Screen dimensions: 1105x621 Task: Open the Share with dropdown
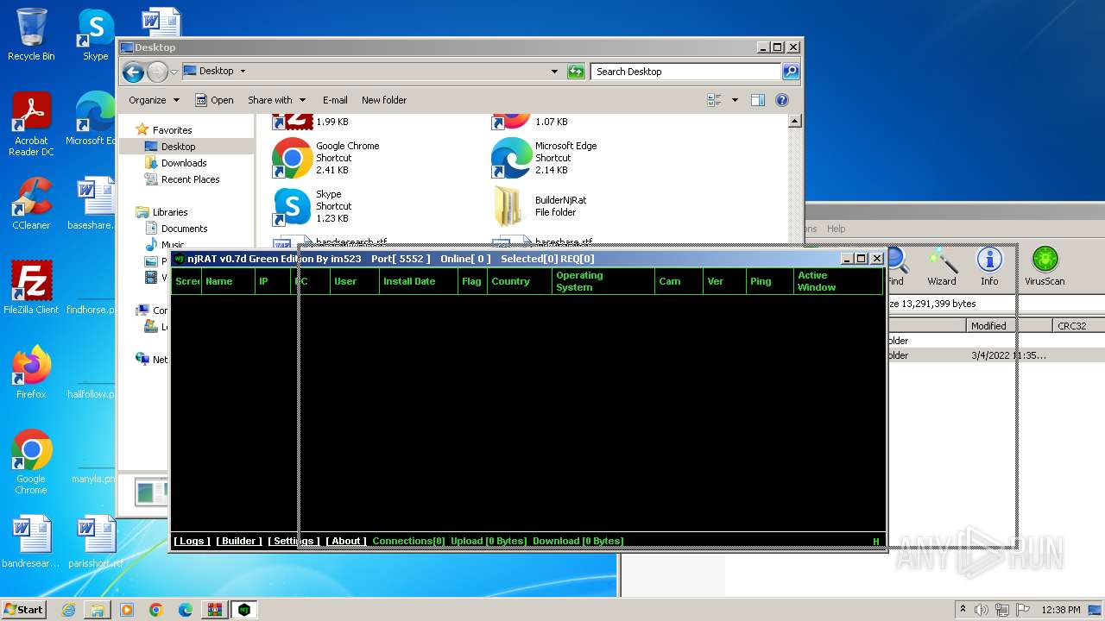click(x=276, y=100)
